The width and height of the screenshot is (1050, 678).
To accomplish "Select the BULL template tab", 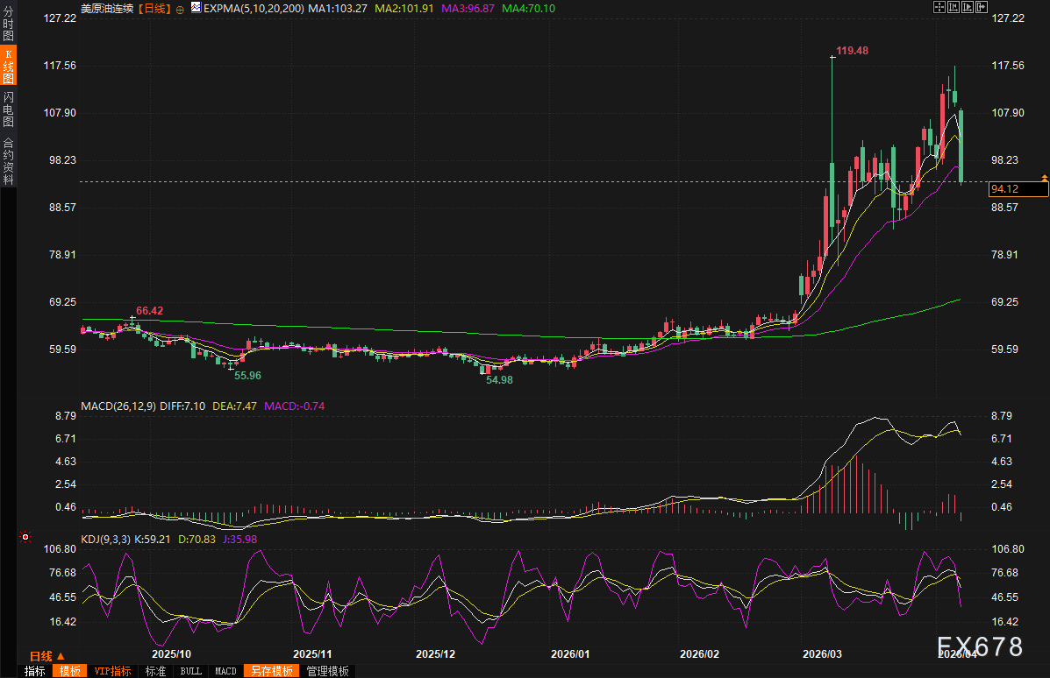I will click(190, 671).
